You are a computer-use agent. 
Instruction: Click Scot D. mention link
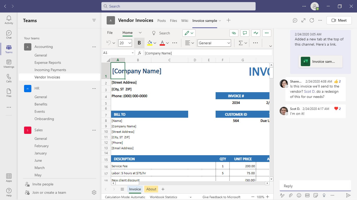tap(309, 91)
